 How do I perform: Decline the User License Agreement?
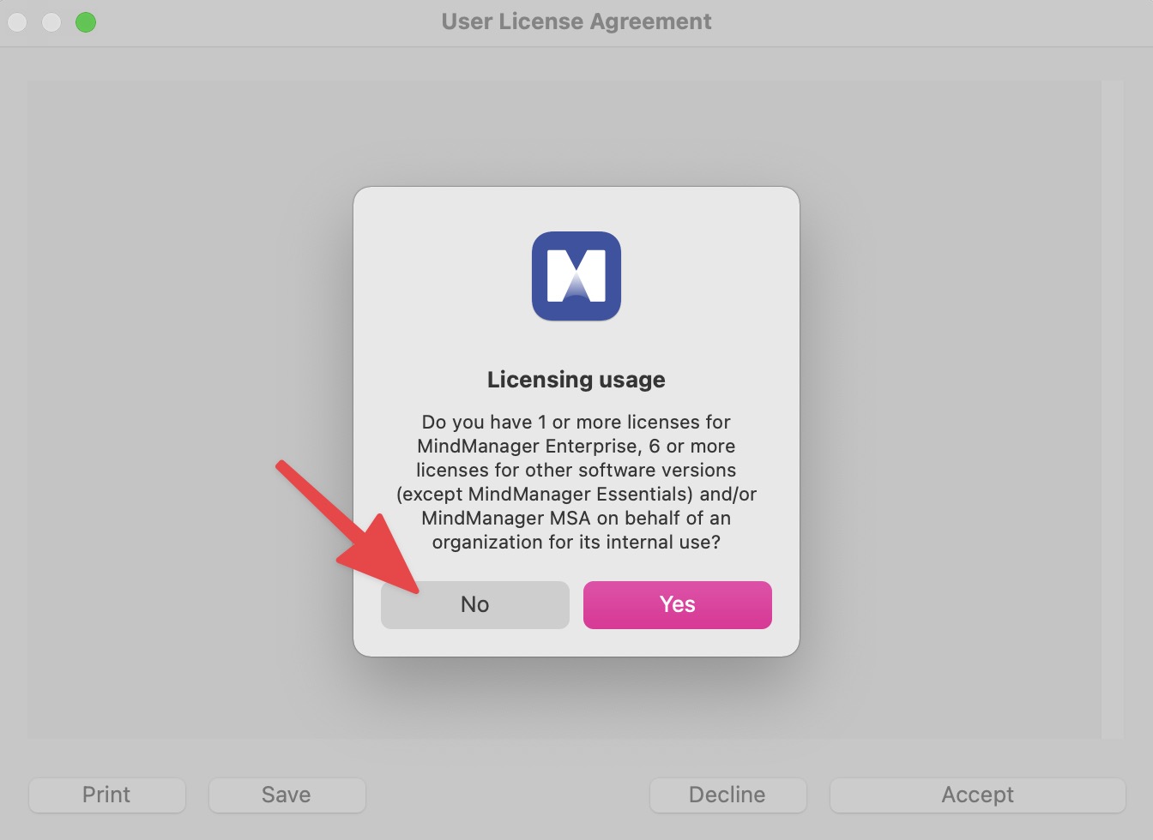coord(728,795)
